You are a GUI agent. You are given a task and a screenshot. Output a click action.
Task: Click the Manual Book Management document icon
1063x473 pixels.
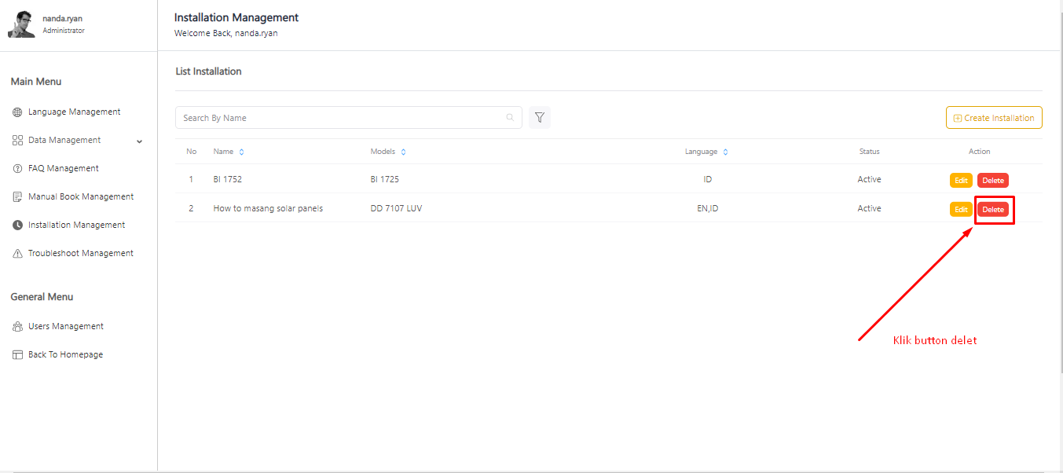coord(17,197)
